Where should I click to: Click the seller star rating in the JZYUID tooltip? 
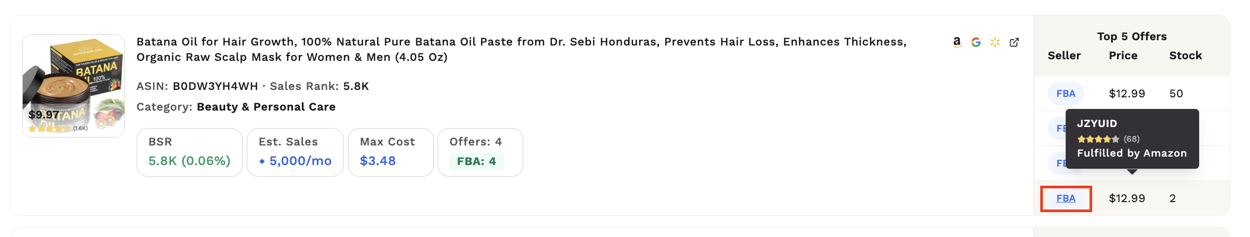(1098, 139)
